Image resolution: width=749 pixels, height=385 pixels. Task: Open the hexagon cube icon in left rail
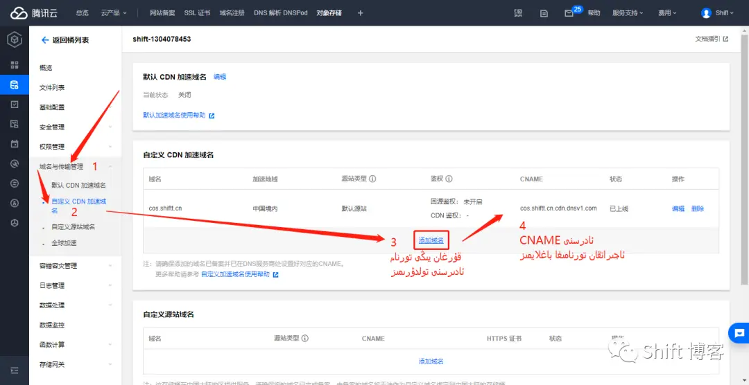pyautogui.click(x=15, y=40)
